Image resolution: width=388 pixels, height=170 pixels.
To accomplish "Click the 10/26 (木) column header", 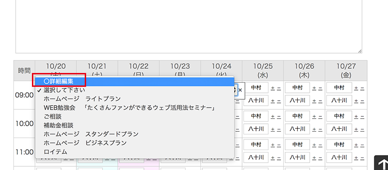I will click(304, 71).
